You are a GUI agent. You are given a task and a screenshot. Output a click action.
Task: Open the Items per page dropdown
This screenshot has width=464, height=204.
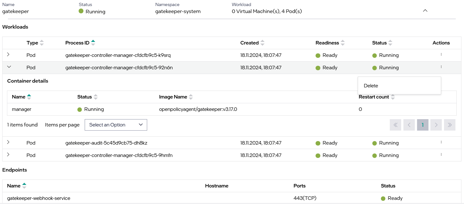pyautogui.click(x=116, y=125)
